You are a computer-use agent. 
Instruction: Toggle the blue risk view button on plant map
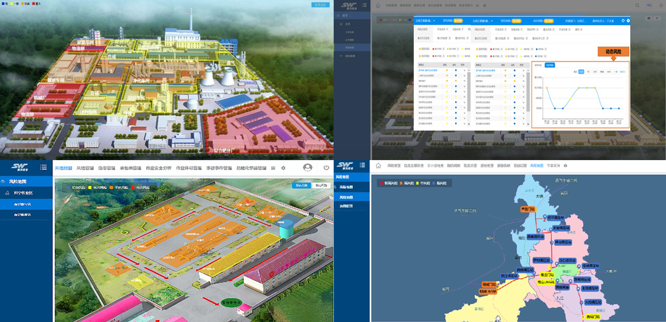tap(302, 185)
